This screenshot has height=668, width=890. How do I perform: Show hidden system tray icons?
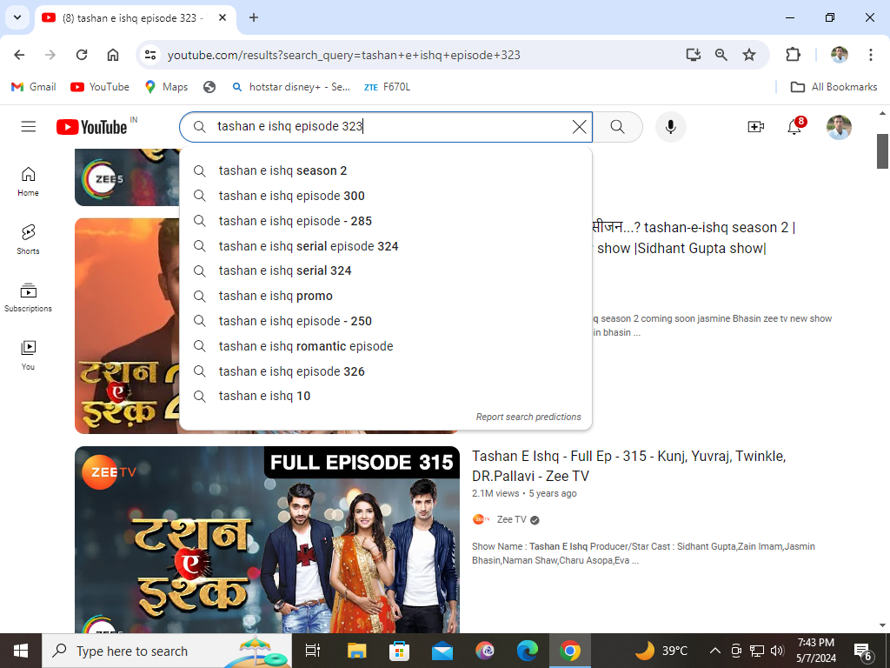[x=714, y=651]
